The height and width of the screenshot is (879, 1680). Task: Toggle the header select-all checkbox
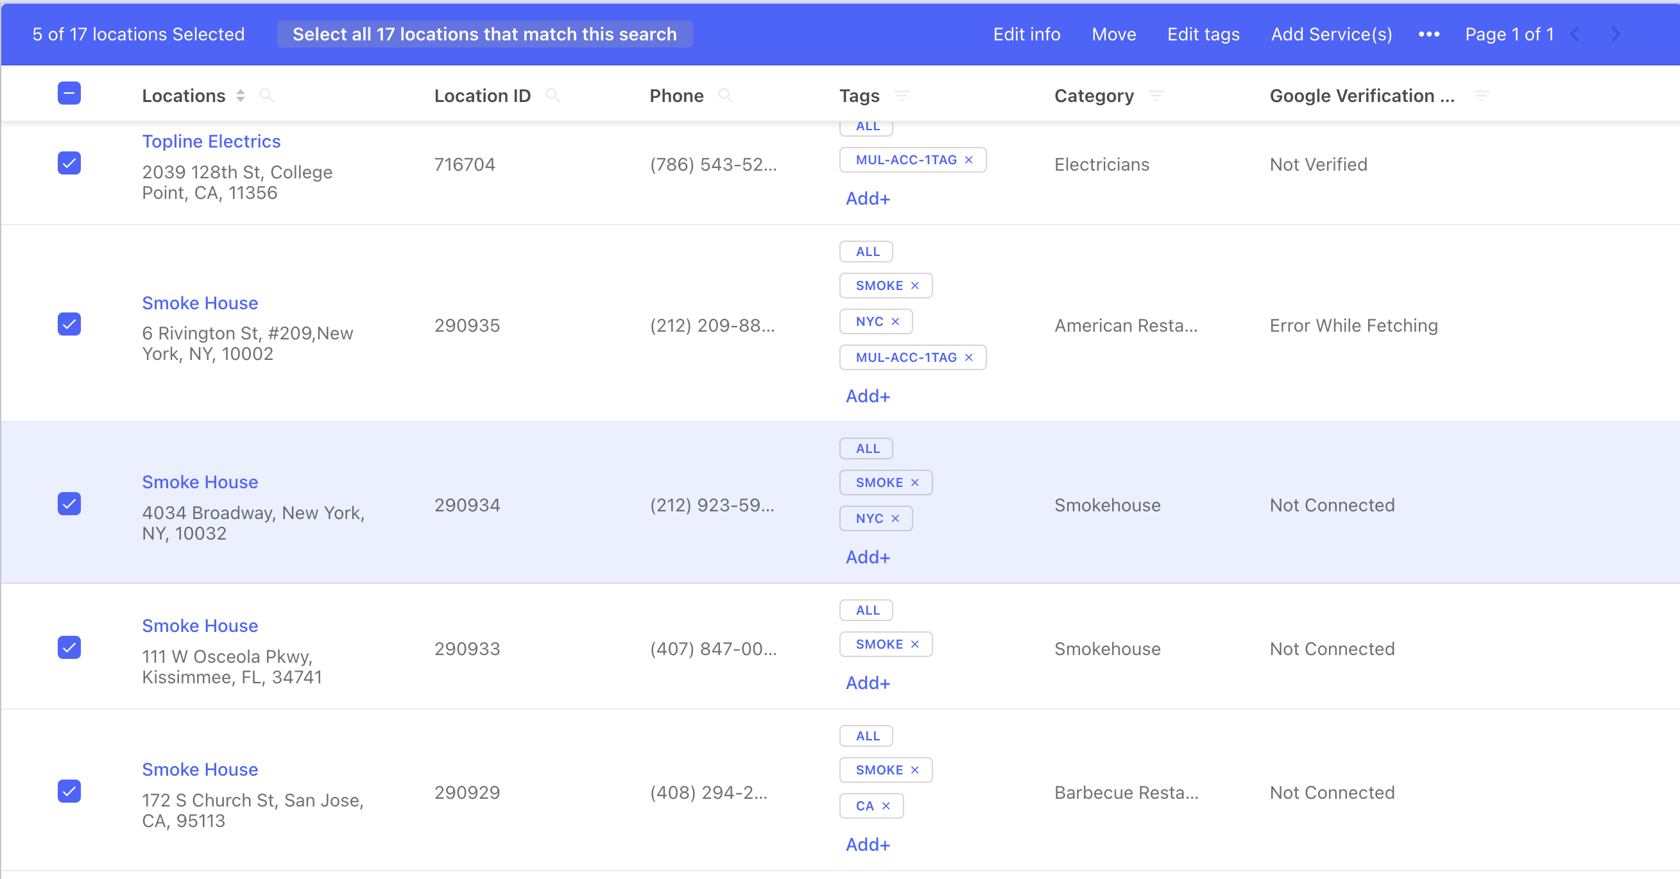pyautogui.click(x=69, y=93)
